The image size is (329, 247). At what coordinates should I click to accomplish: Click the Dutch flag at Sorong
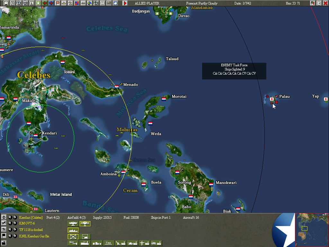click(x=177, y=172)
